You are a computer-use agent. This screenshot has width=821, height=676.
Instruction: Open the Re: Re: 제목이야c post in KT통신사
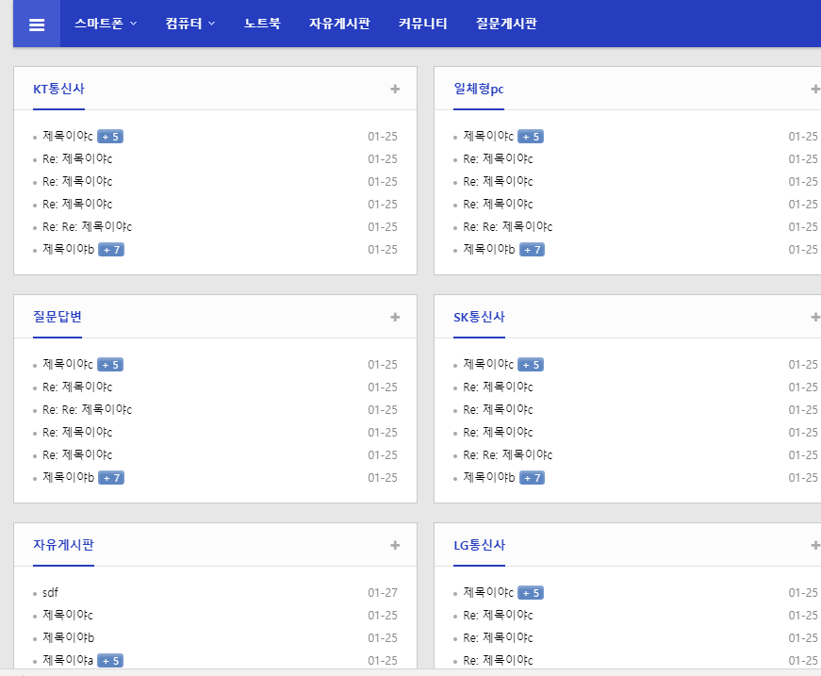[x=87, y=227]
